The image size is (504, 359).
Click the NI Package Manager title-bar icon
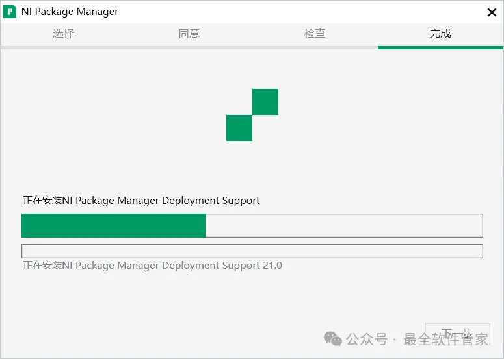[10, 12]
